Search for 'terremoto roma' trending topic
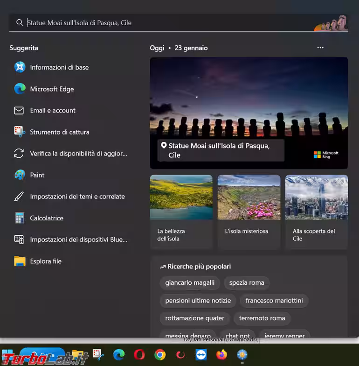359x366 pixels. [x=262, y=318]
